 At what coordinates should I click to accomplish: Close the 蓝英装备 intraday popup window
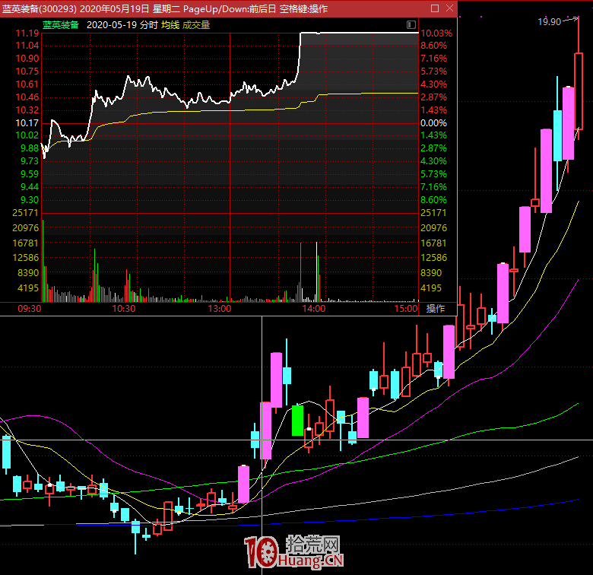pos(448,9)
